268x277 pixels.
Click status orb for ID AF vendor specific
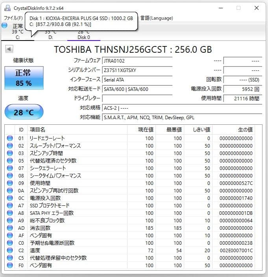[10, 235]
